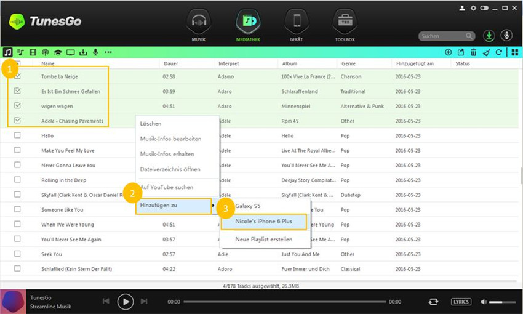523x314 pixels.
Task: Click the album art thumbnail in player
Action: point(13,302)
